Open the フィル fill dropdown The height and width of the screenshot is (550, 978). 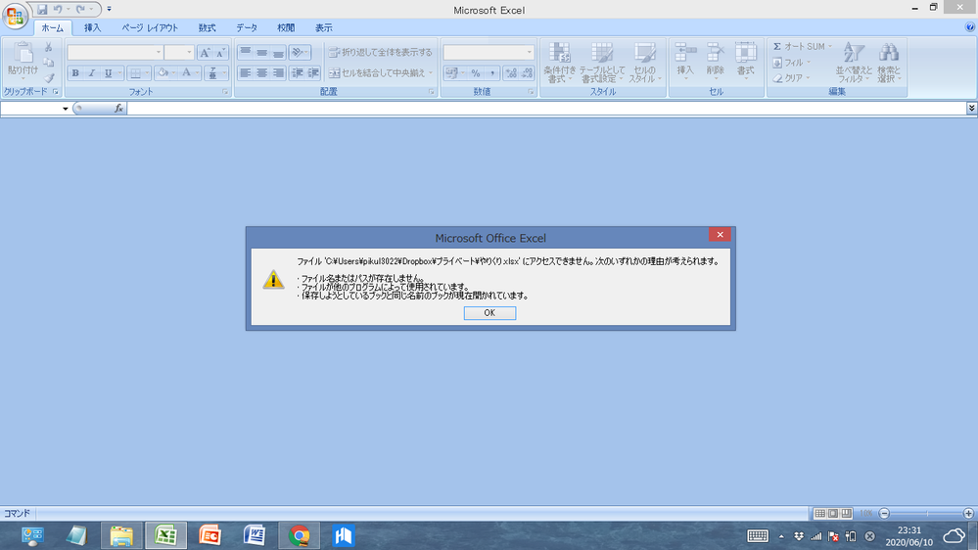[791, 63]
